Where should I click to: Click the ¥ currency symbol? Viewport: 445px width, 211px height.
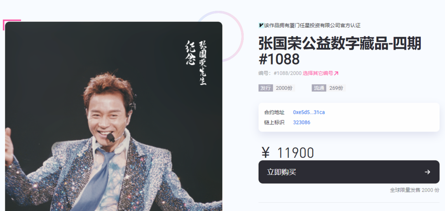pos(265,153)
